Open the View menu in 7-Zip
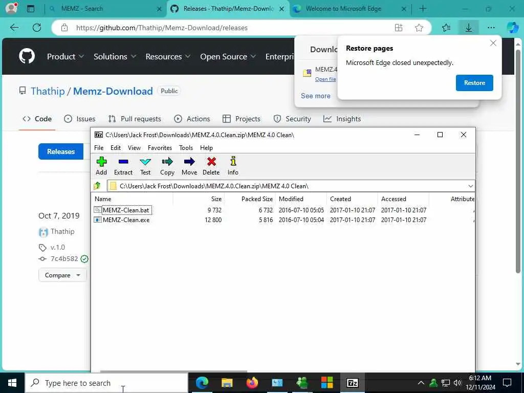Screen dimensions: 524x393 (x=134, y=148)
